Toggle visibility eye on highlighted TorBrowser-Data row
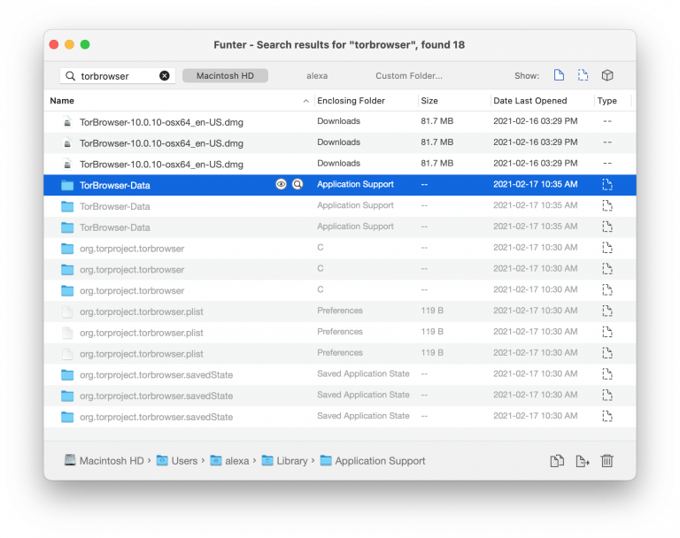Screen dimensions: 680x538 click(x=281, y=184)
